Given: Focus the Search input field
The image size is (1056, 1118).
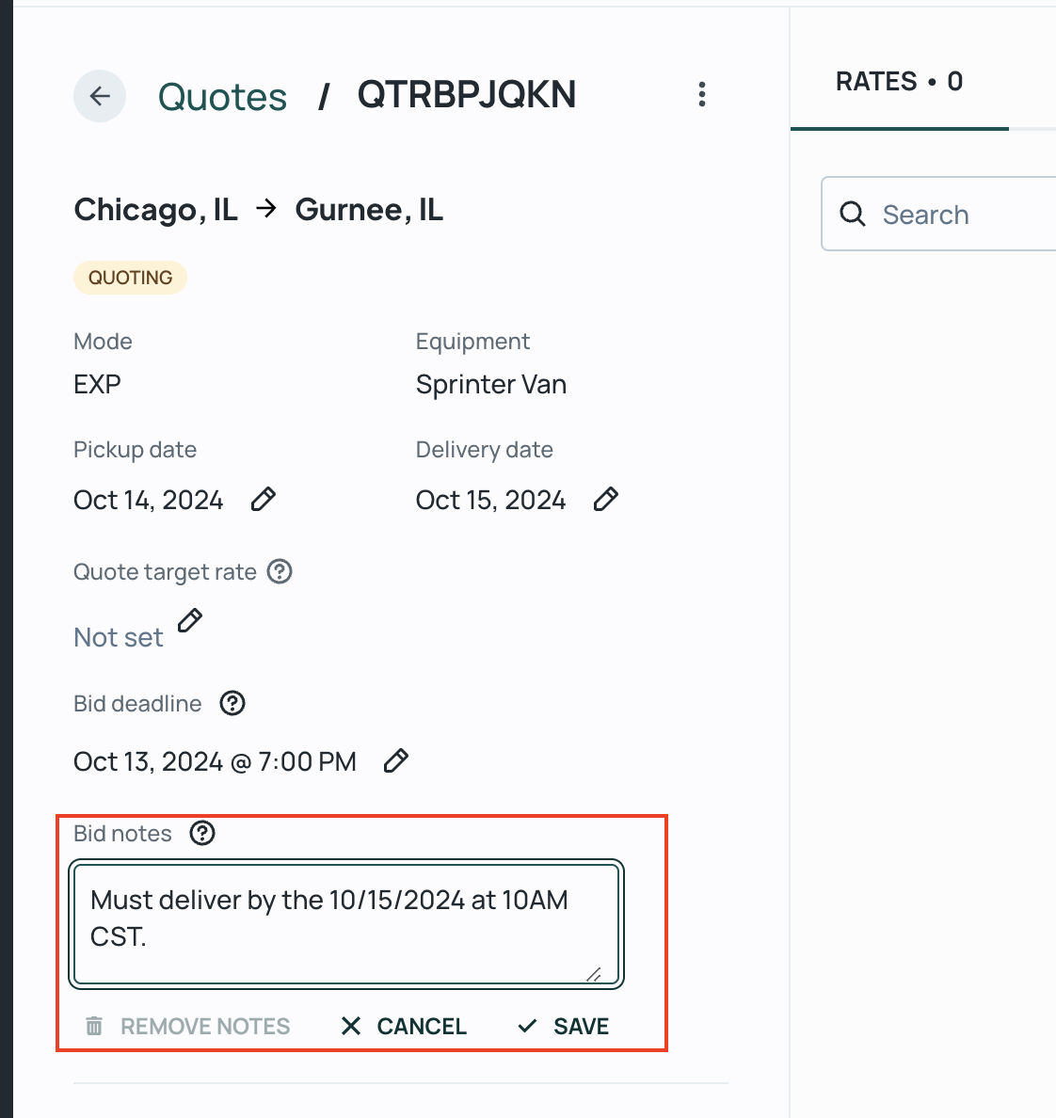Looking at the screenshot, I should click(x=938, y=214).
